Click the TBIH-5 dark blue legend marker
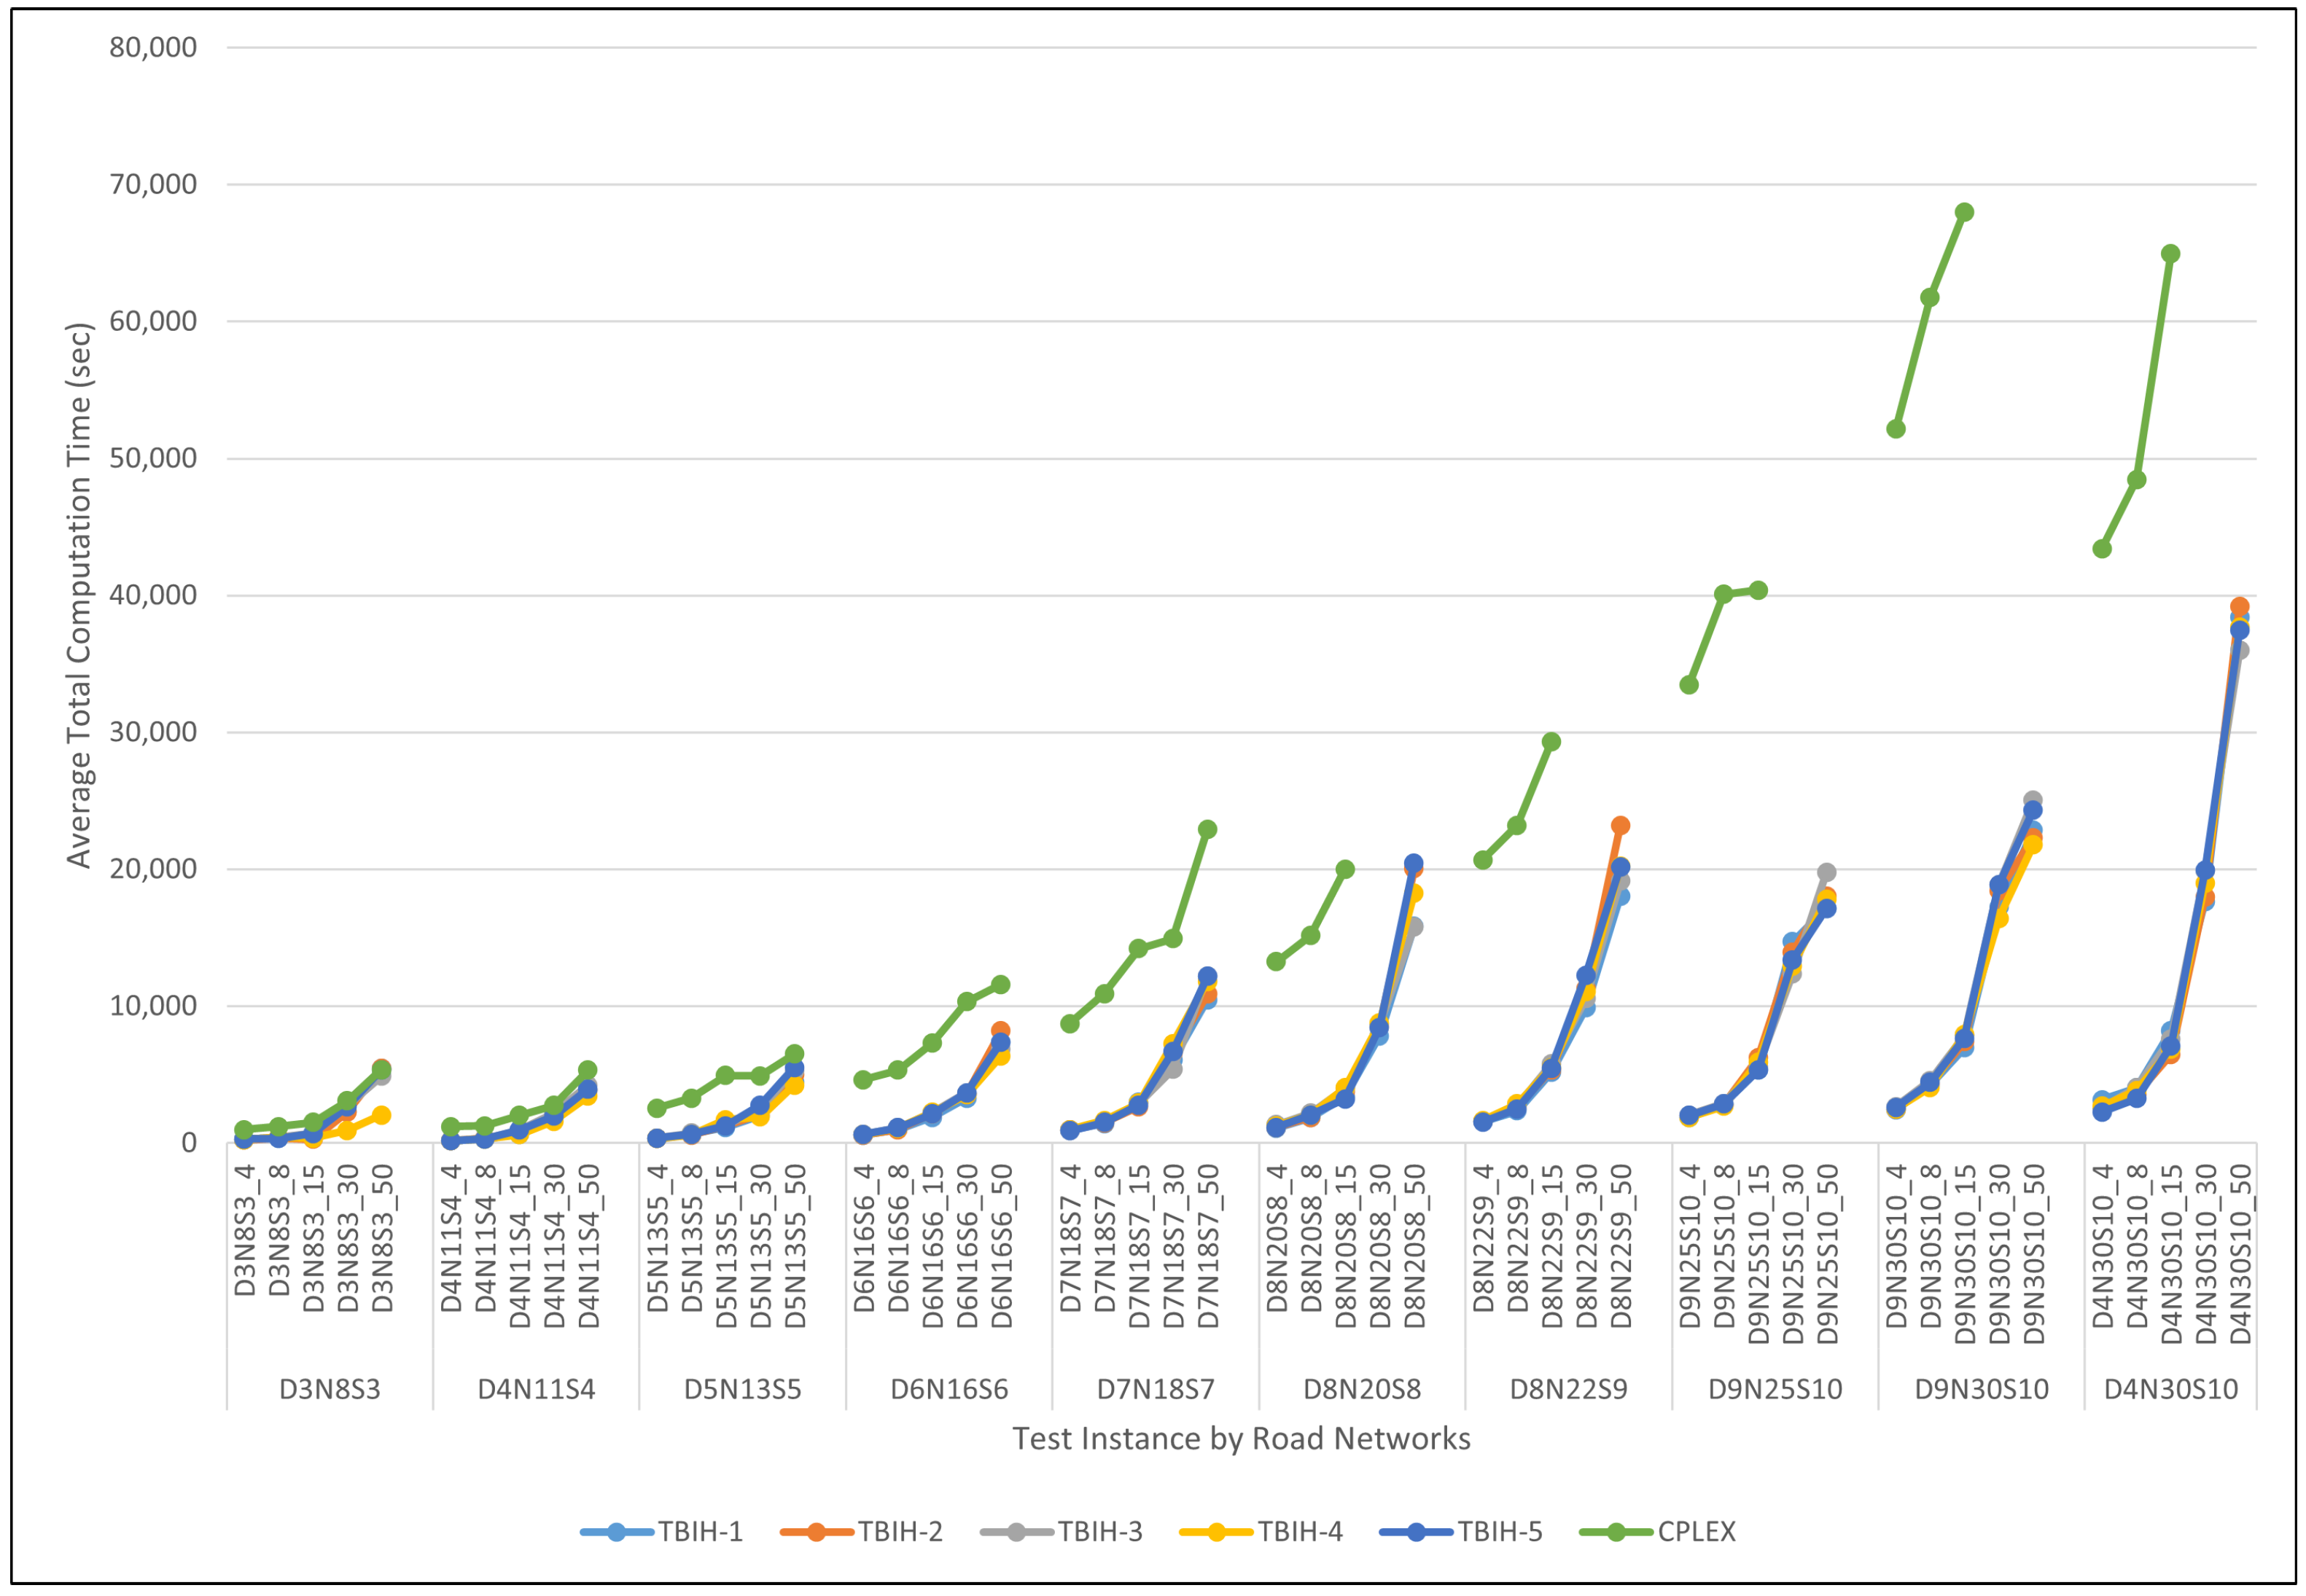2306x1596 pixels. click(x=1416, y=1532)
